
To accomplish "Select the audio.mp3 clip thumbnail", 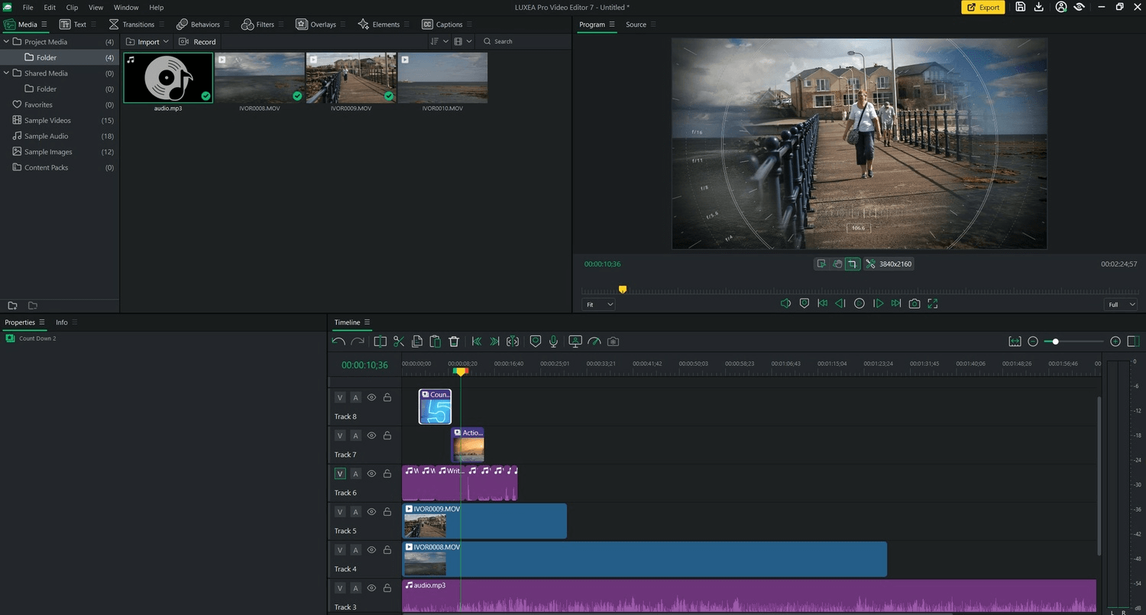I will pos(168,76).
